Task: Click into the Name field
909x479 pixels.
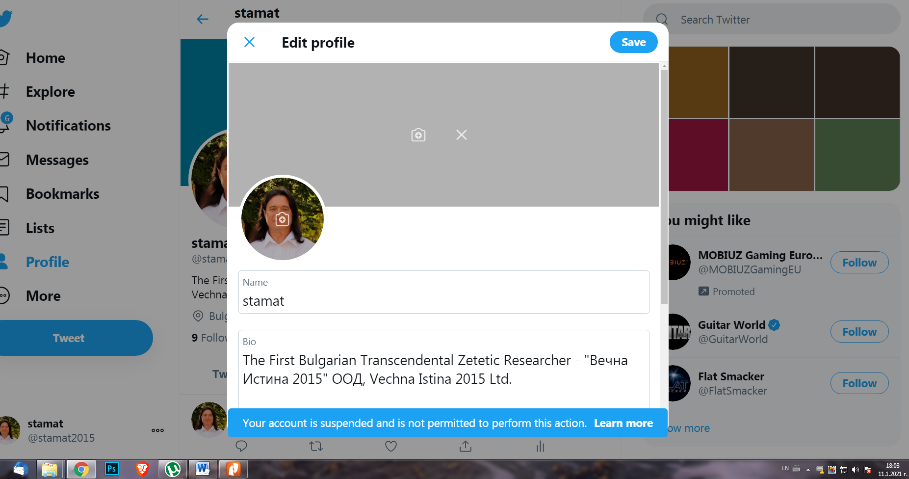Action: coord(444,292)
